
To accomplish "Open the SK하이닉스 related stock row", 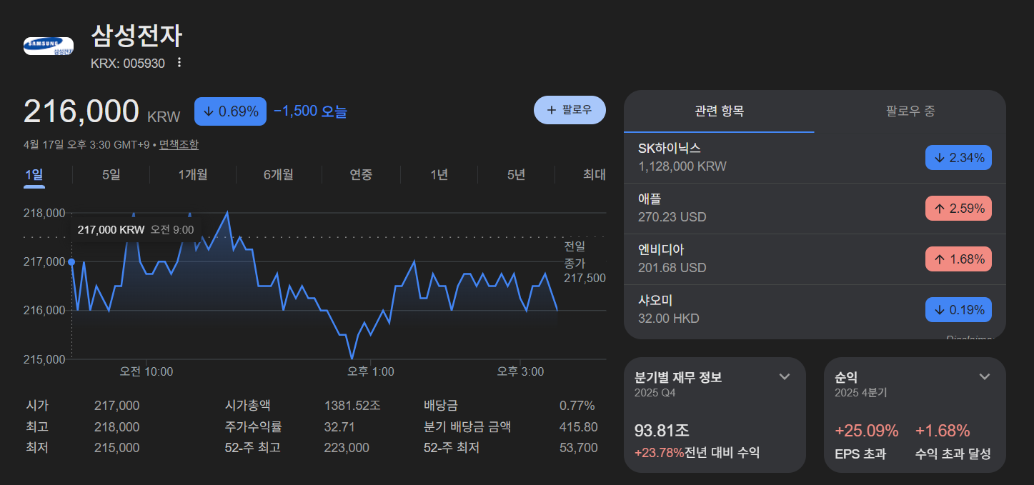I will (x=815, y=158).
